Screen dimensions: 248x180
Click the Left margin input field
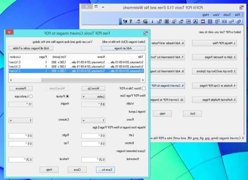pos(94,136)
